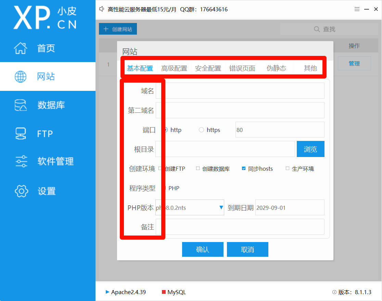Close the application window
The height and width of the screenshot is (301, 382).
[x=376, y=9]
